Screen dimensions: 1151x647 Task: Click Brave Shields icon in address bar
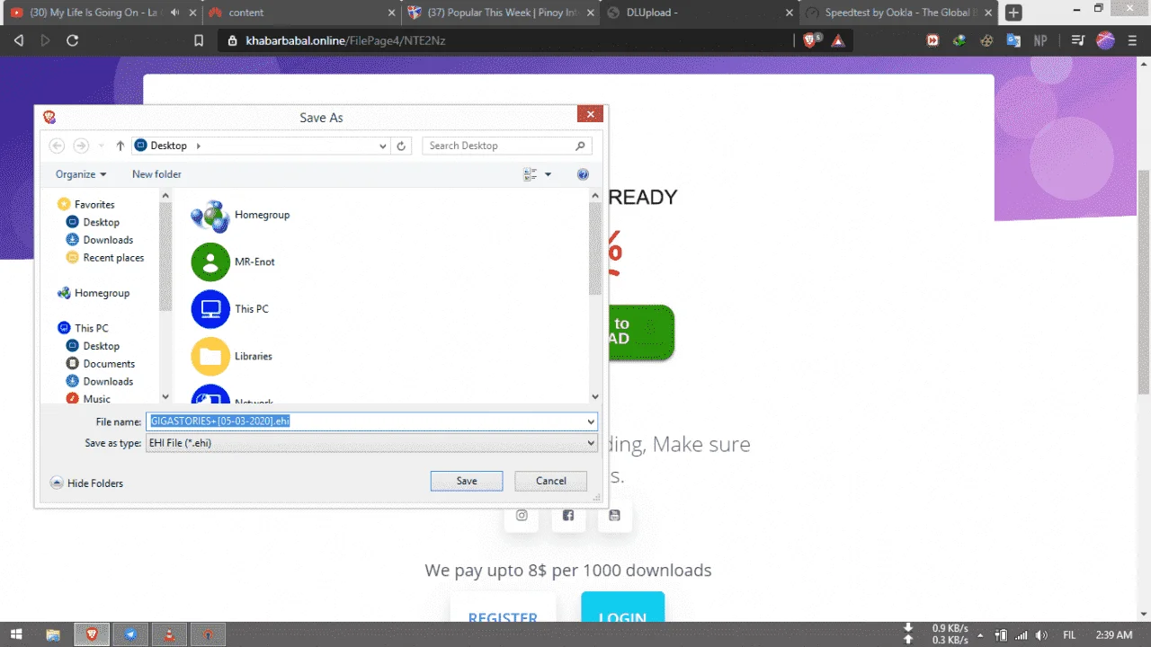(811, 40)
